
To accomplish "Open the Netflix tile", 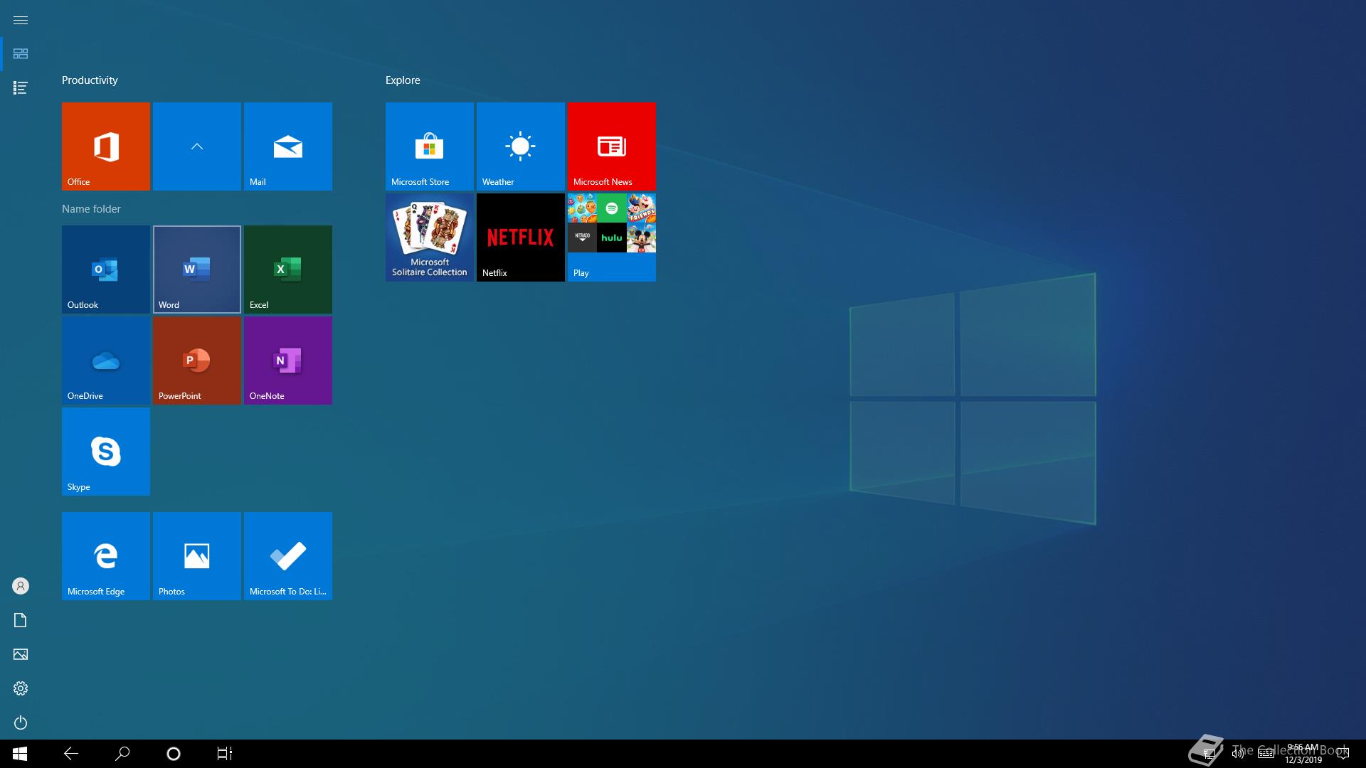I will (520, 237).
